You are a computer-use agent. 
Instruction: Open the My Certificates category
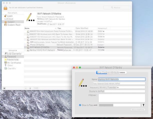point(13,63)
